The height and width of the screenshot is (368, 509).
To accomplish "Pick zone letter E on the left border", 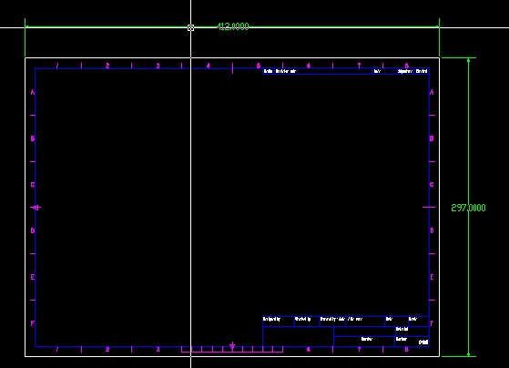I will coord(33,277).
